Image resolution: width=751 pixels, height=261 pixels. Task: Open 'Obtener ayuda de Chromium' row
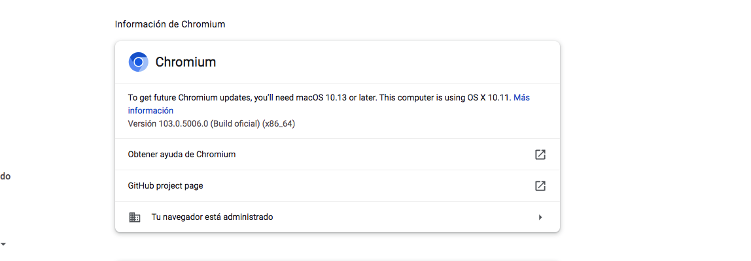pos(182,155)
